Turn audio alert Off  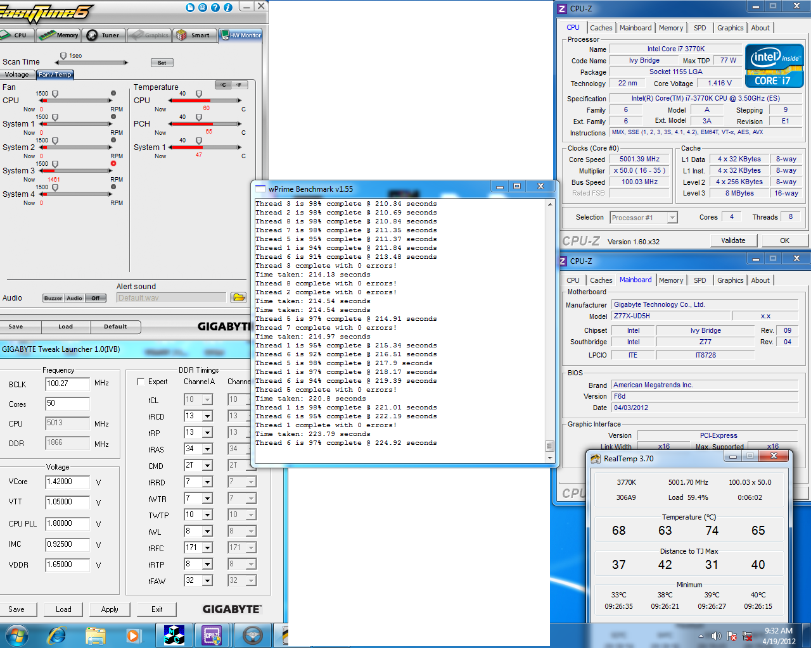tap(96, 298)
